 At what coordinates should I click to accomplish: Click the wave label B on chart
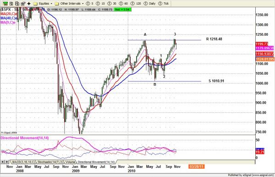(155, 84)
